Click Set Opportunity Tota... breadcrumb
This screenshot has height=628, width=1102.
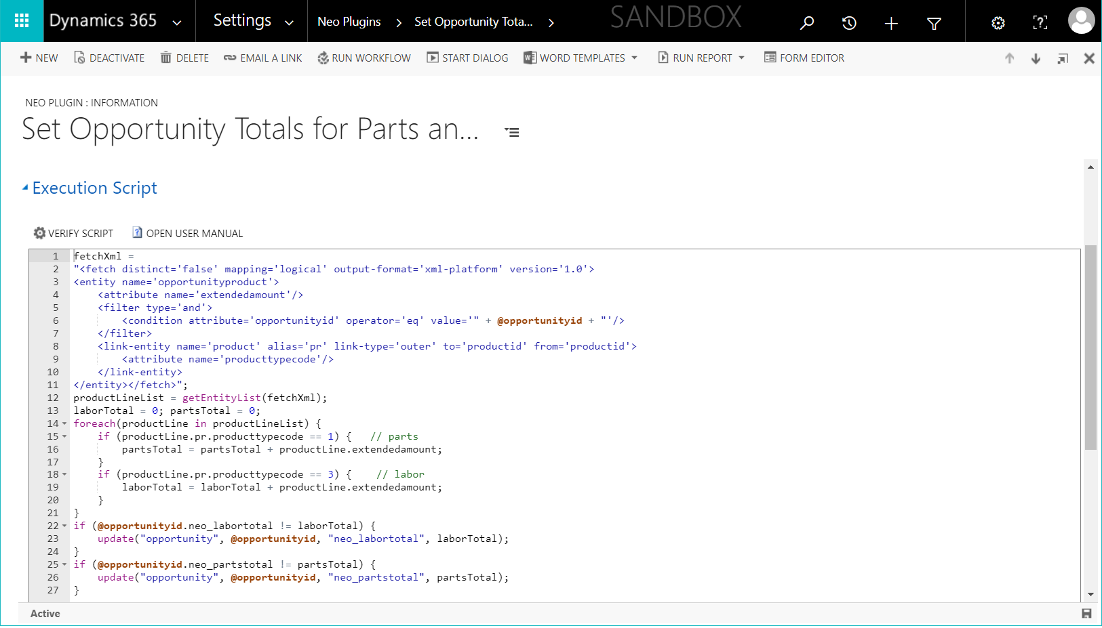click(473, 22)
